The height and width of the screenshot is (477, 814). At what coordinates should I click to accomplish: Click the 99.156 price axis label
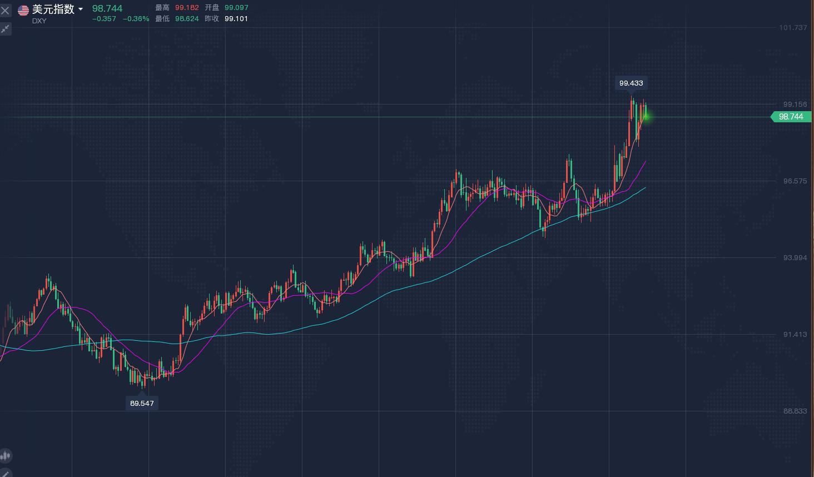pyautogui.click(x=795, y=105)
